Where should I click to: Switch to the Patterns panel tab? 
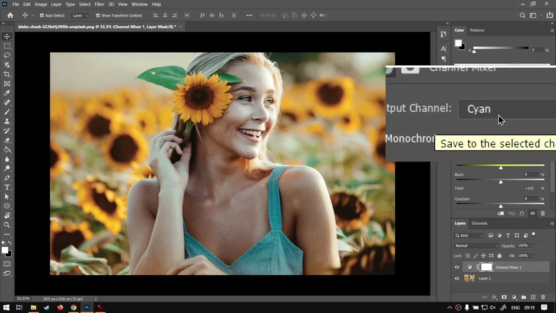click(477, 30)
